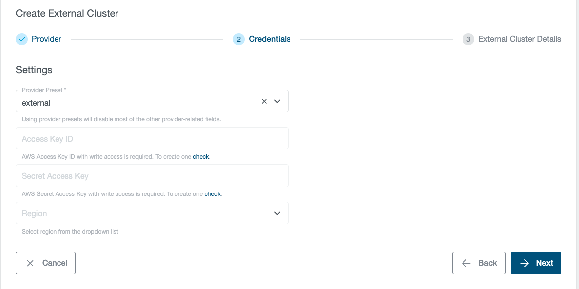Open the check link for Secret Access Key
The height and width of the screenshot is (289, 579).
pos(212,194)
